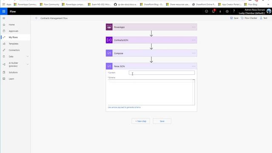Open the ContractsJSON step ellipsis menu
Screen dimensions: 272x153
(193, 40)
